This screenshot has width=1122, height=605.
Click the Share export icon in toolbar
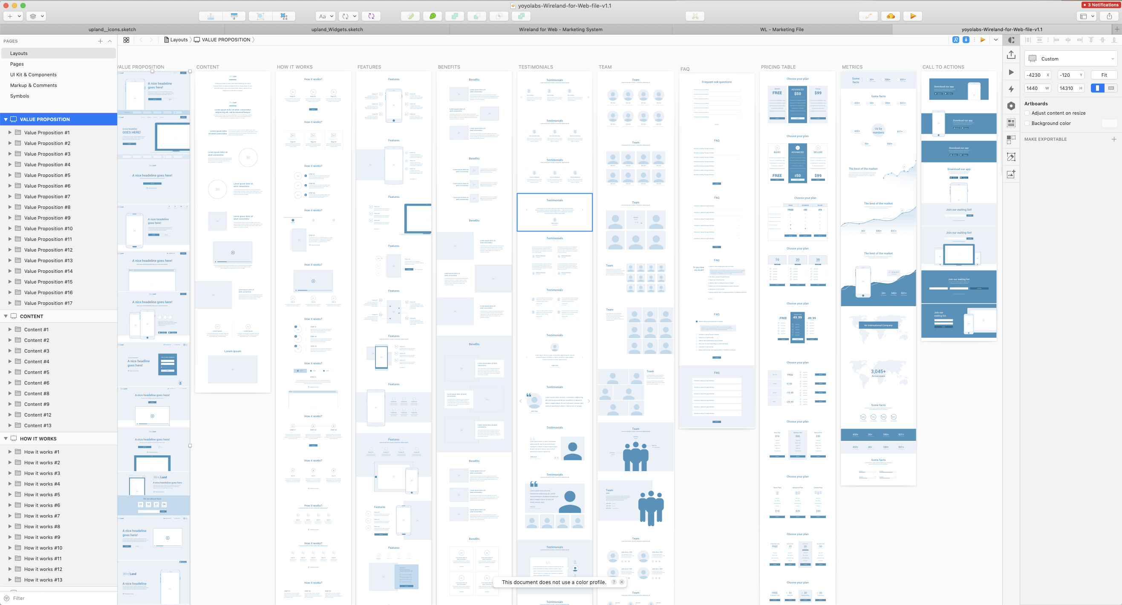coord(1109,16)
